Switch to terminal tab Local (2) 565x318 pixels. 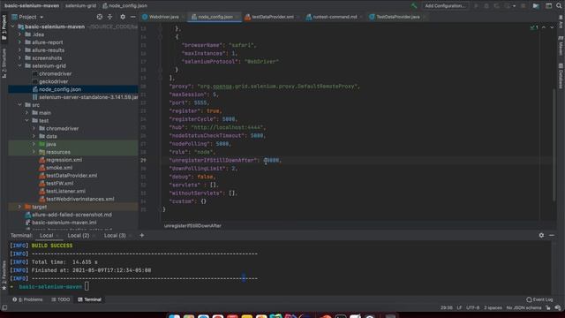point(79,236)
